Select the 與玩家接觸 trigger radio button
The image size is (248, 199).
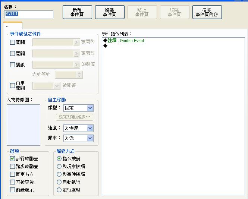(x=59, y=166)
